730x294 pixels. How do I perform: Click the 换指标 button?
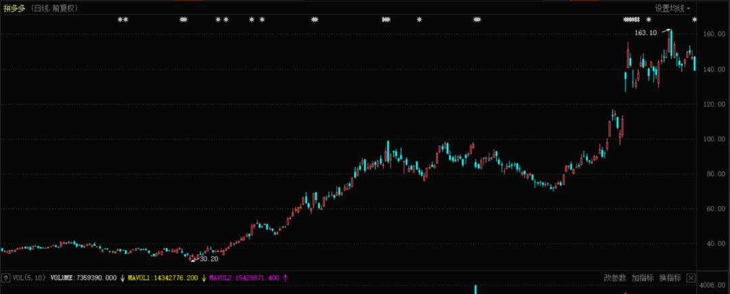point(670,278)
